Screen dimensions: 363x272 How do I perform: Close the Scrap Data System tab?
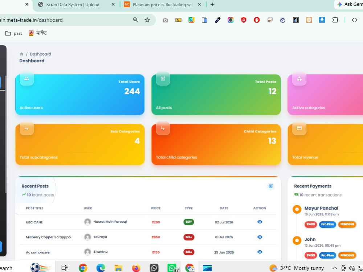(113, 4)
